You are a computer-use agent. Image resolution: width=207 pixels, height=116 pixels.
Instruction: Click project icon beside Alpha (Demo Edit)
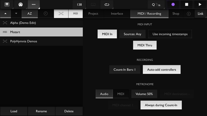[x=5, y=23]
